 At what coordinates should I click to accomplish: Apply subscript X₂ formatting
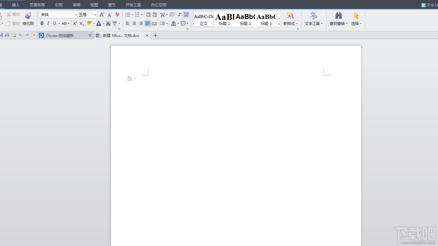[82, 23]
